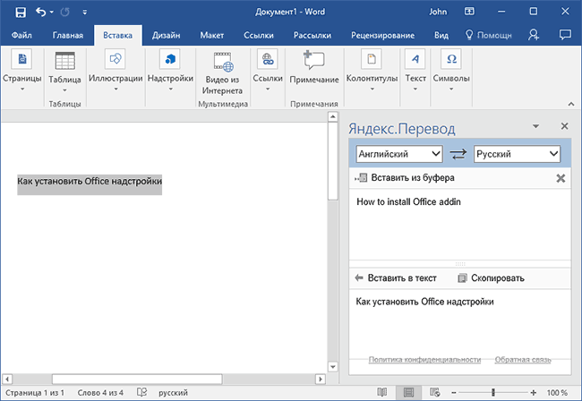Image resolution: width=582 pixels, height=401 pixels.
Task: Click the John account name
Action: (438, 12)
